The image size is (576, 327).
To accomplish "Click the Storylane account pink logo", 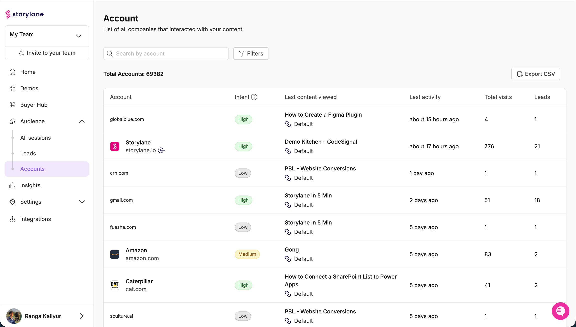I will 115,146.
